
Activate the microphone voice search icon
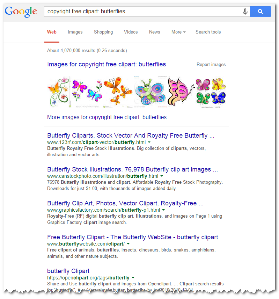click(245, 12)
